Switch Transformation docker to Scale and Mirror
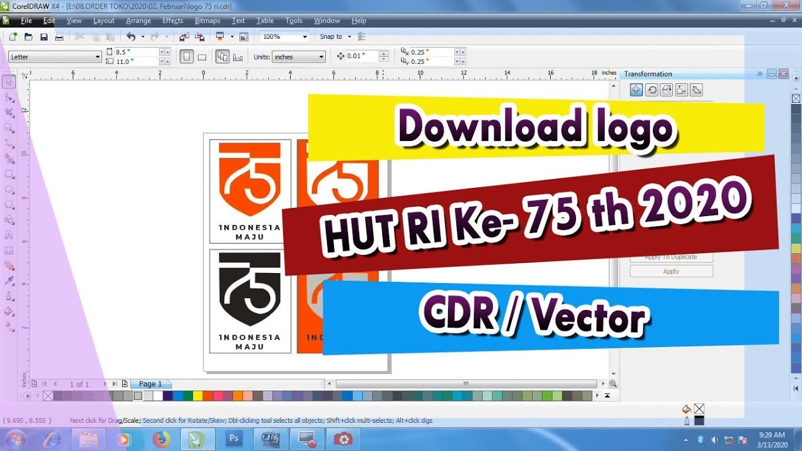The height and width of the screenshot is (451, 802). click(x=667, y=90)
